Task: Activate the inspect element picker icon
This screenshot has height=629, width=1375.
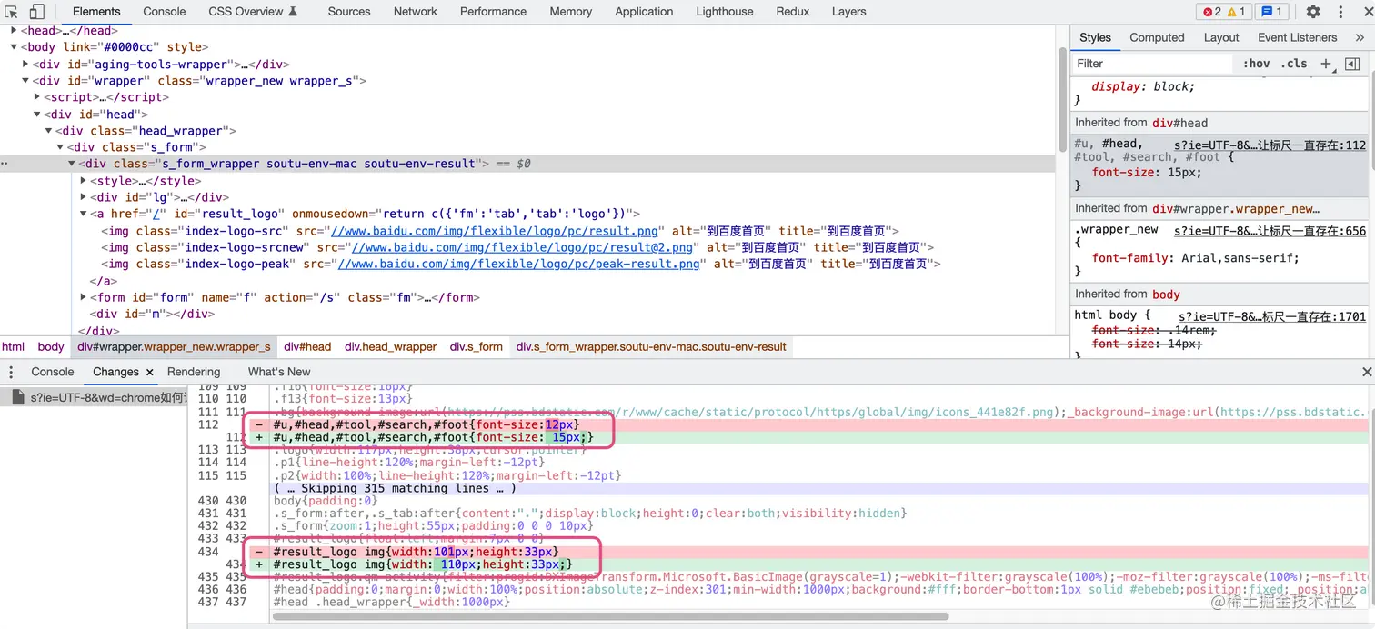Action: pyautogui.click(x=13, y=12)
